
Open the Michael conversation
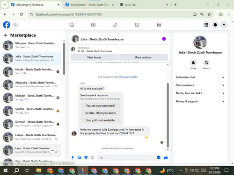click(x=31, y=98)
